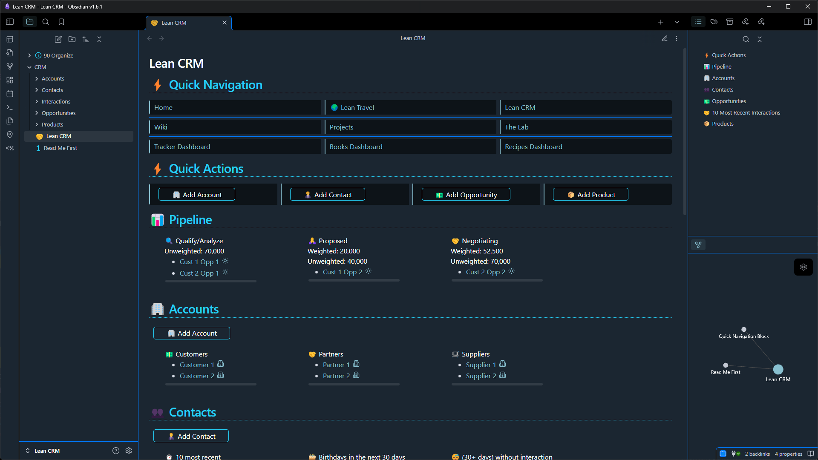Click the Add Opportunity button
This screenshot has height=460, width=818.
pyautogui.click(x=466, y=195)
